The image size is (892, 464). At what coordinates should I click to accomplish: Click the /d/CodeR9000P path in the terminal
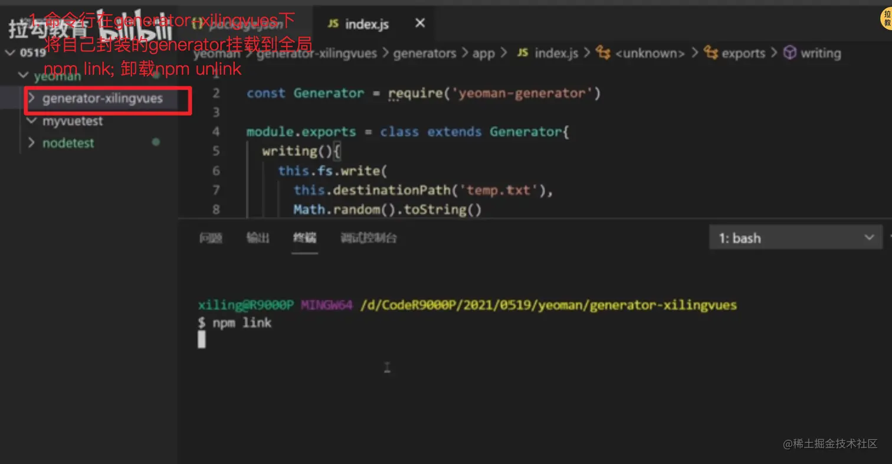(x=549, y=305)
